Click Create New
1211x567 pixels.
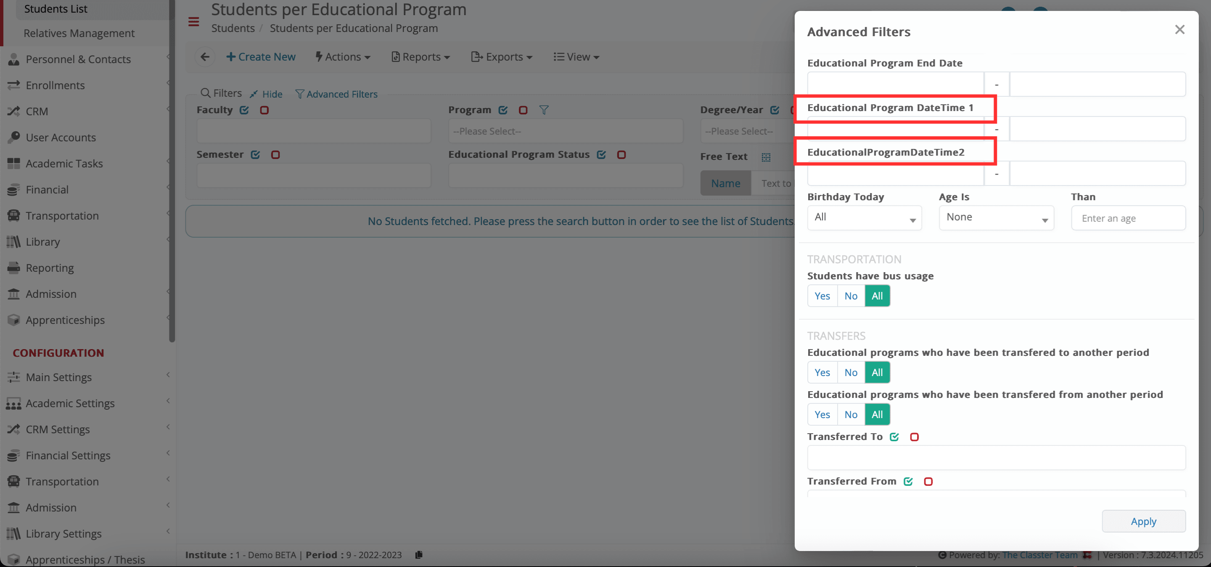click(261, 57)
